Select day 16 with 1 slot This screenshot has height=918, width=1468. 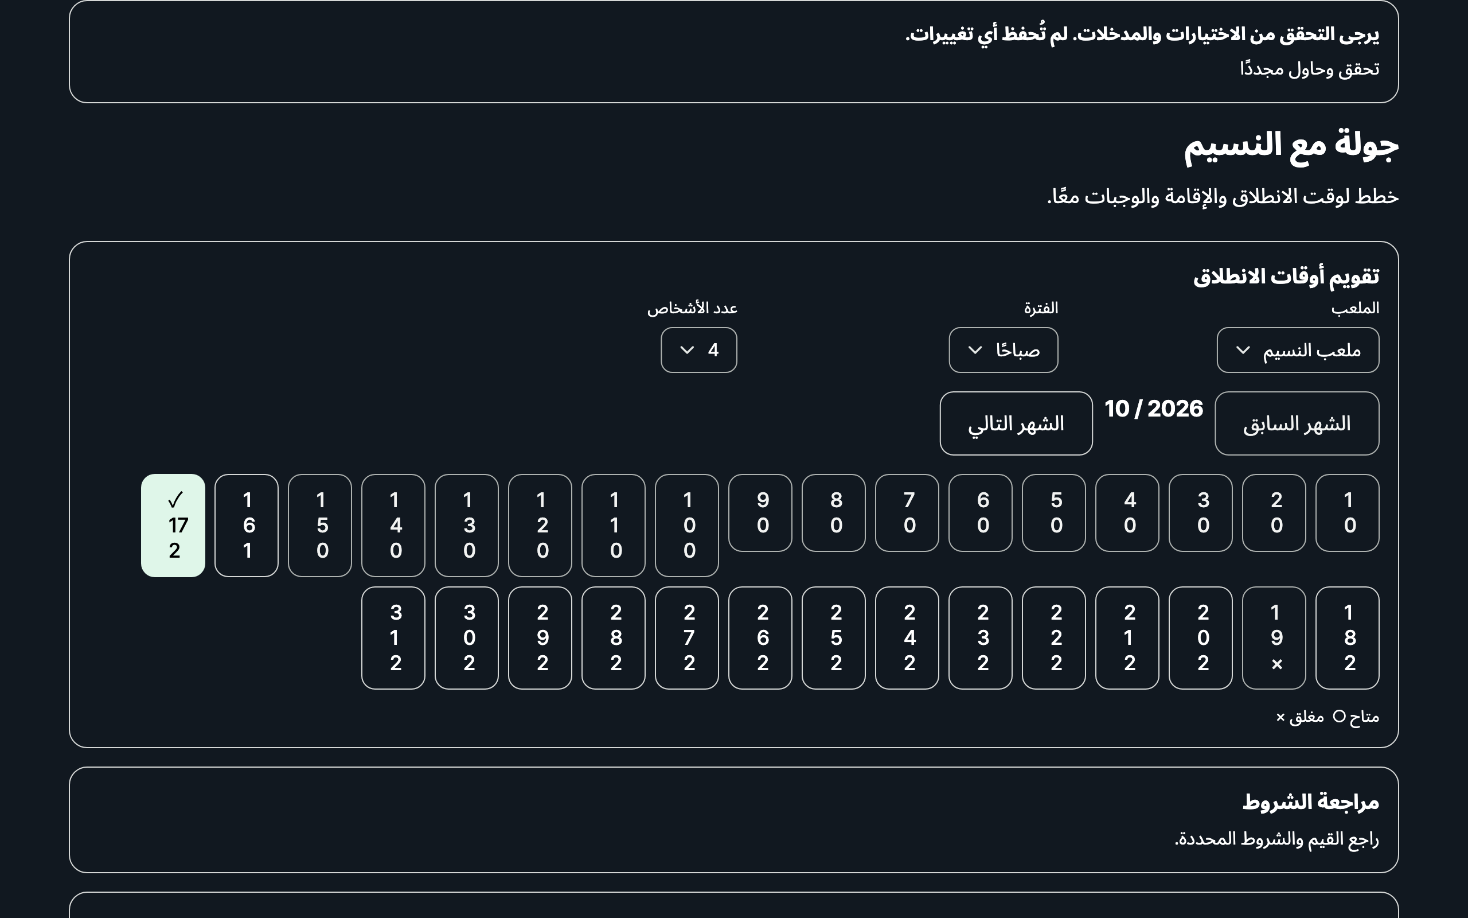[246, 525]
